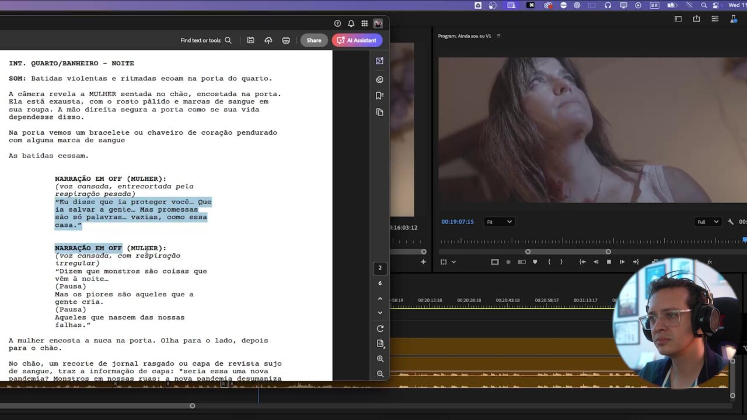This screenshot has width=747, height=420.
Task: Open the bookmarks panel in Acrobat sidebar
Action: click(380, 96)
